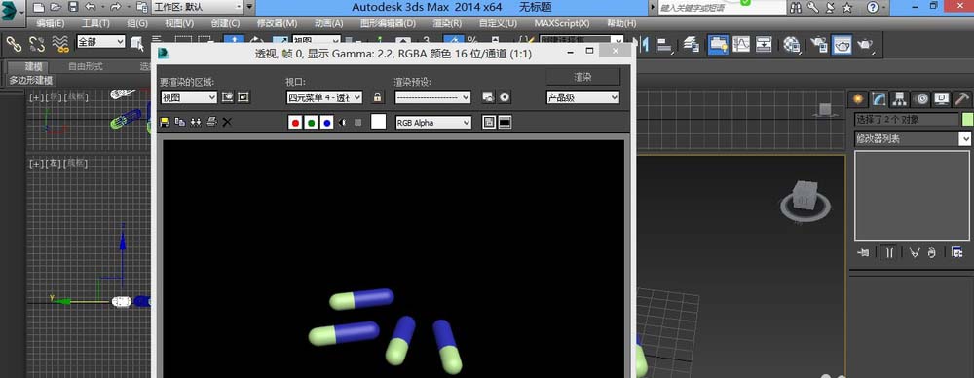The height and width of the screenshot is (378, 974).
Task: Click the Mirror tool in main toolbar
Action: [644, 44]
